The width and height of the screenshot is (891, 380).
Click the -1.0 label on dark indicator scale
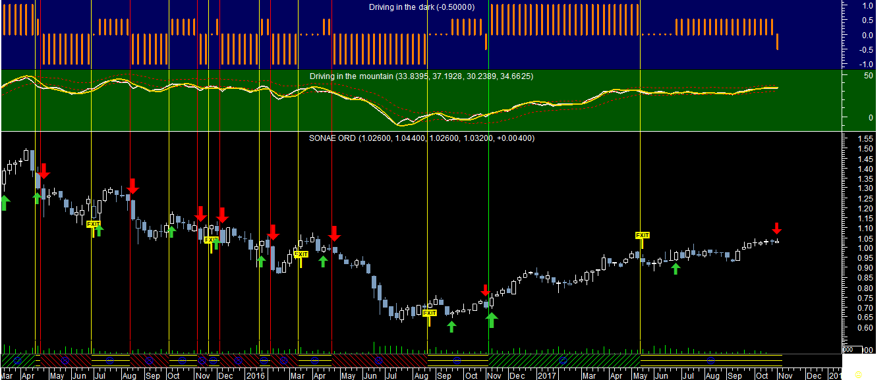point(866,64)
